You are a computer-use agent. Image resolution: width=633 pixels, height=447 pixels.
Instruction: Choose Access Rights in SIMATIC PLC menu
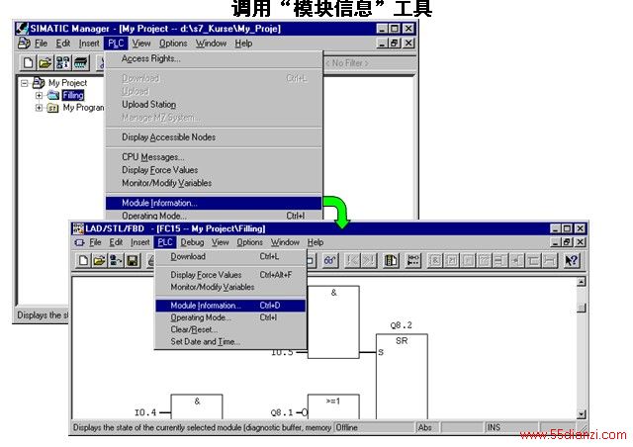pos(214,58)
